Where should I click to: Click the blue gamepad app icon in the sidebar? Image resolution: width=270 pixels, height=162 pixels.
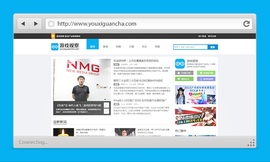point(180,64)
